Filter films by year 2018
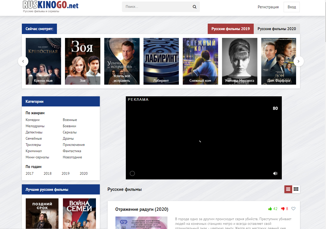Screen dimensions: 326x229 pos(48,173)
